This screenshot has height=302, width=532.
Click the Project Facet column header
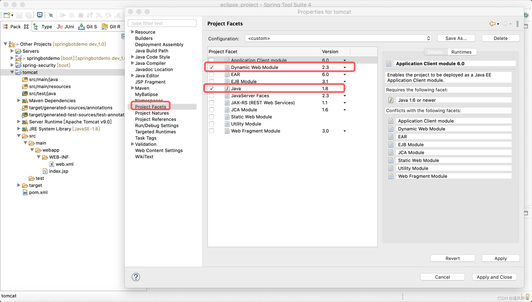tap(264, 52)
